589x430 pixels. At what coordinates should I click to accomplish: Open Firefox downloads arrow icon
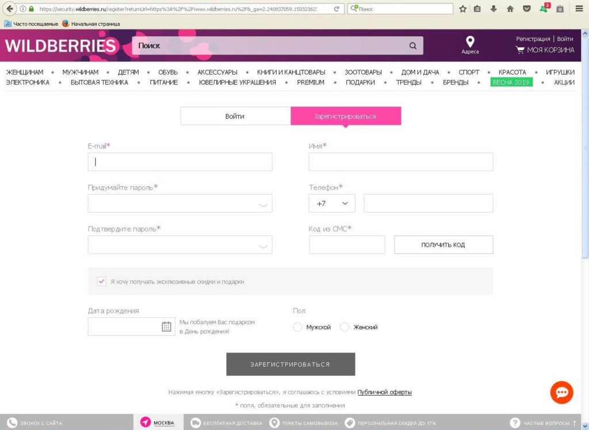[x=494, y=9]
